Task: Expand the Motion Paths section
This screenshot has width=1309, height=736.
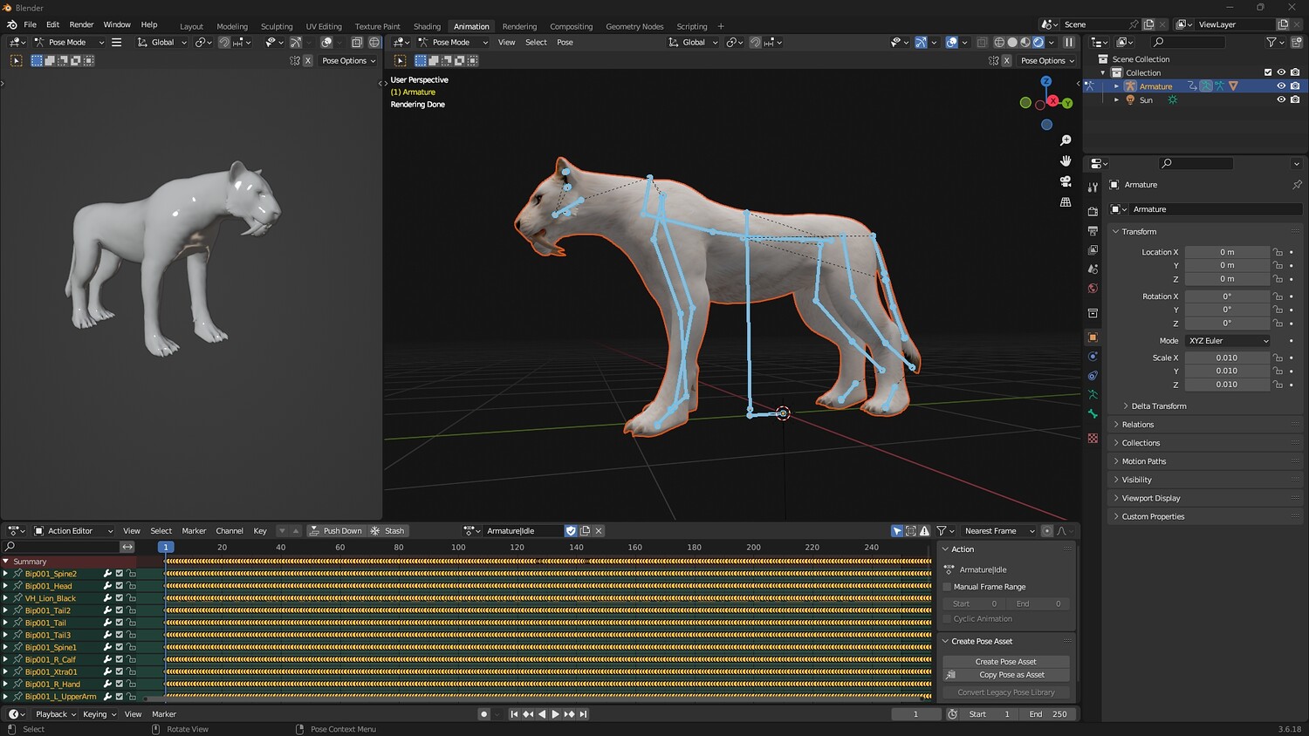Action: point(1143,461)
